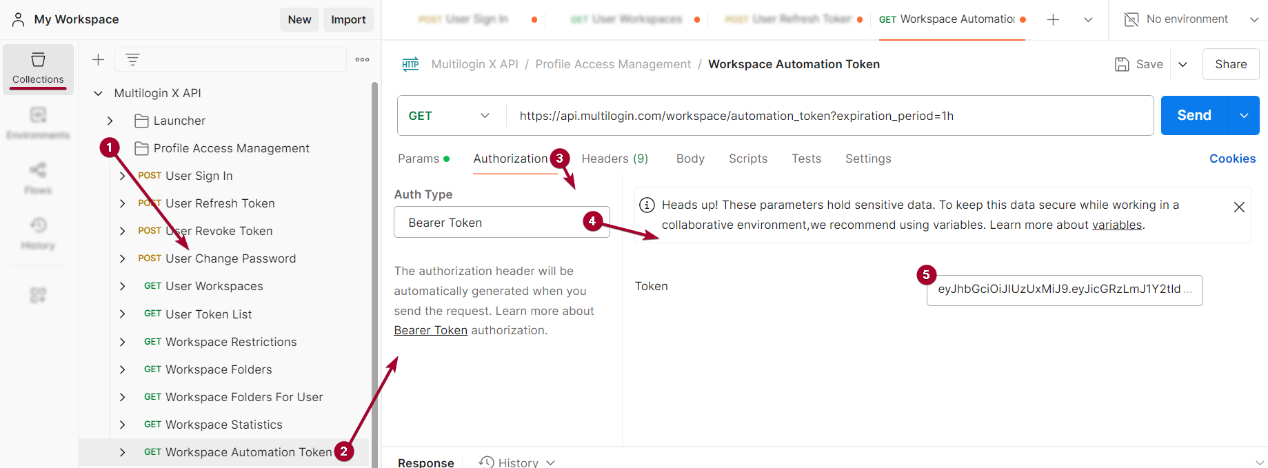Switch to the Tests tab
1268x468 pixels.
pos(806,159)
